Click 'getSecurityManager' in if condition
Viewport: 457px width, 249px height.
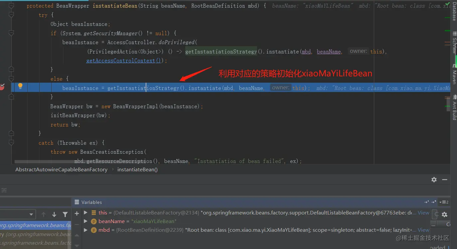point(110,33)
